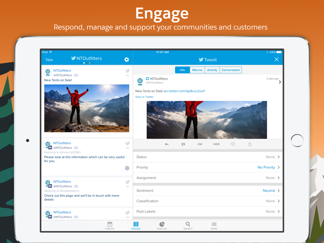Expand the Status row
This screenshot has width=324, height=243.
point(208,157)
